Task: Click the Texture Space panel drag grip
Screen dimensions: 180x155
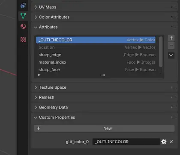Action: (x=173, y=87)
